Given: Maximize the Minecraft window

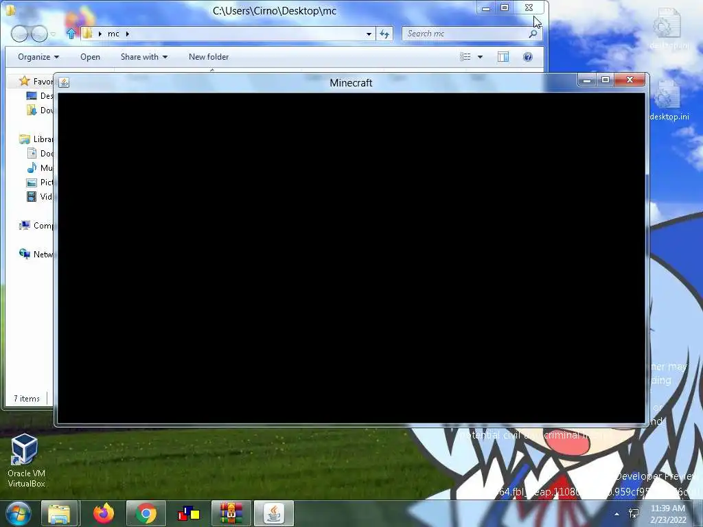Looking at the screenshot, I should click(x=606, y=80).
